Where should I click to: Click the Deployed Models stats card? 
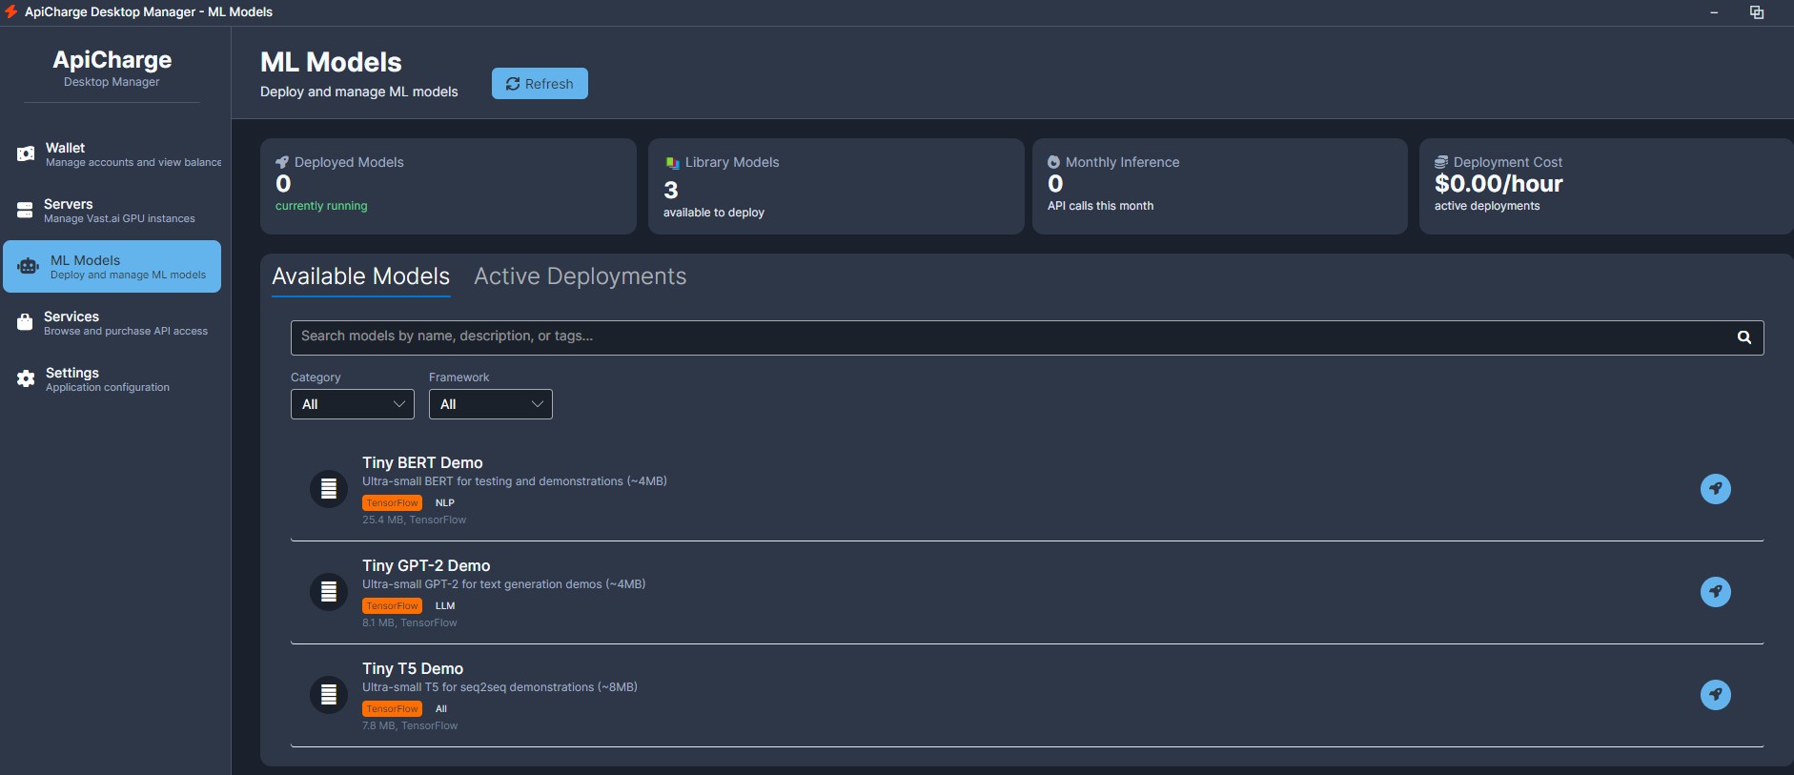coord(448,186)
